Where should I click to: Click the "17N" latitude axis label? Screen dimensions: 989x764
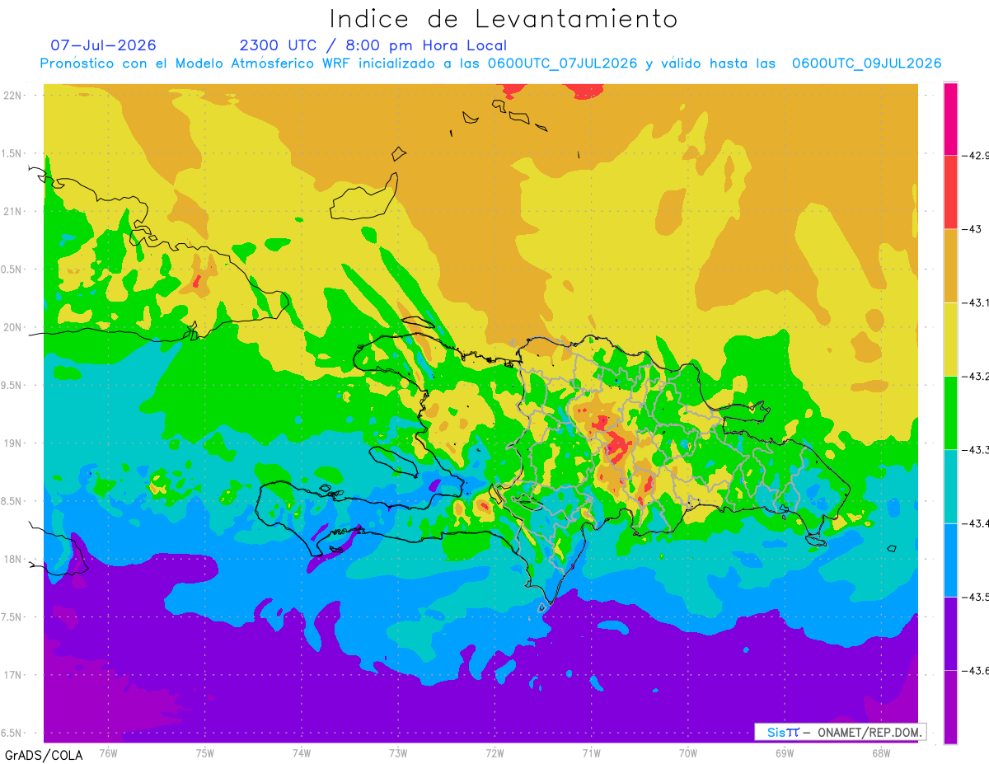tap(13, 675)
